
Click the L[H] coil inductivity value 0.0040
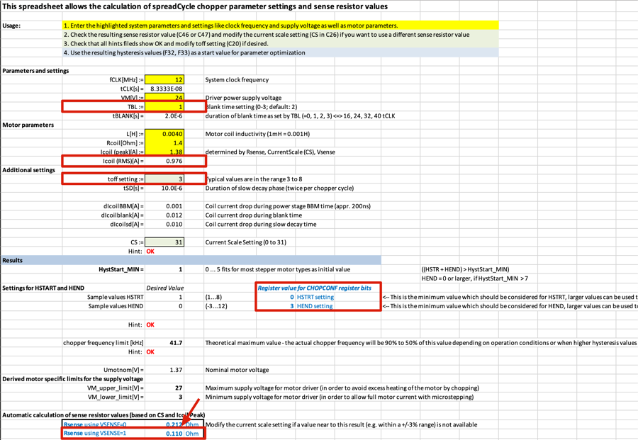pos(164,134)
